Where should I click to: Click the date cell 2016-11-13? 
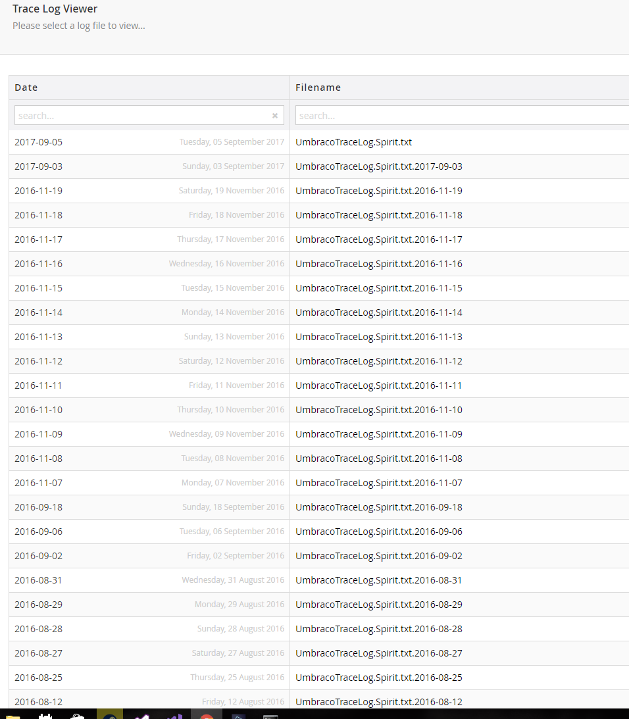39,337
